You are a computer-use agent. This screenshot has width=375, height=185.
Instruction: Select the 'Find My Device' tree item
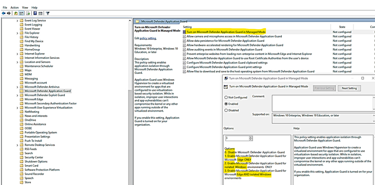point(34,41)
